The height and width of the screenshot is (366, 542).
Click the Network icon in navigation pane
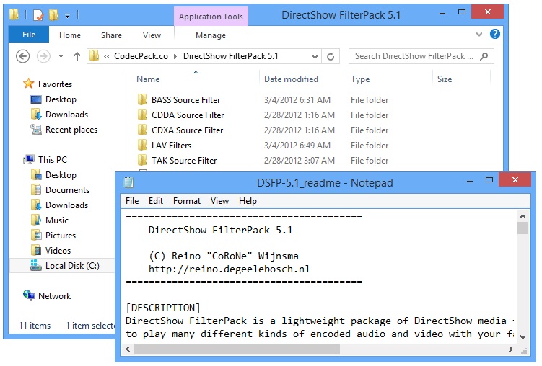pyautogui.click(x=29, y=296)
